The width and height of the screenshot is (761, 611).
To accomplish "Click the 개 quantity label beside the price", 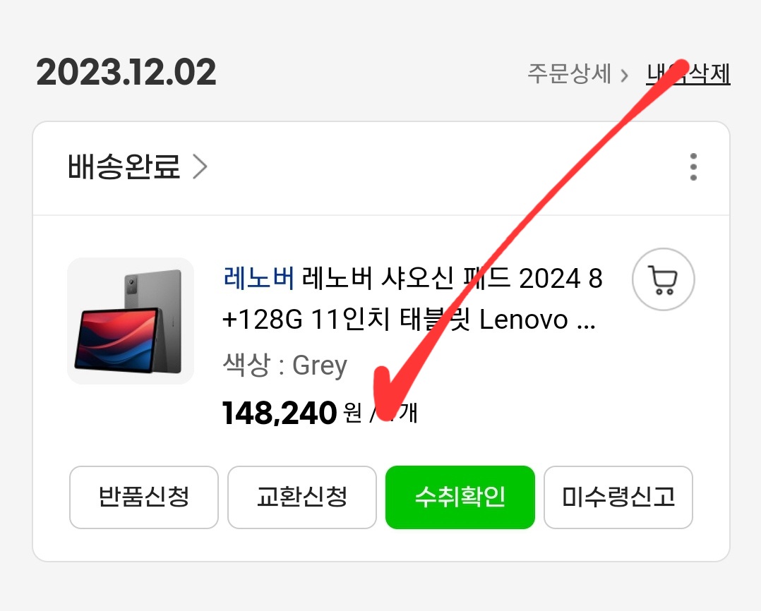I will (x=408, y=413).
